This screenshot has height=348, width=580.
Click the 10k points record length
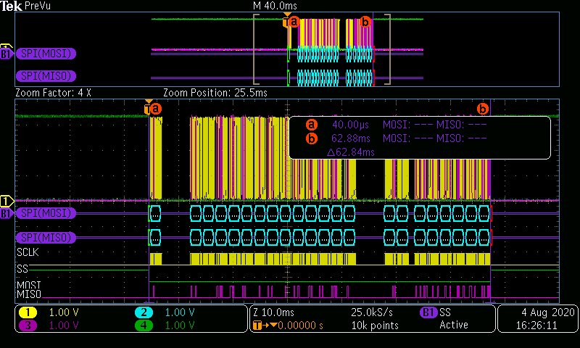(375, 326)
